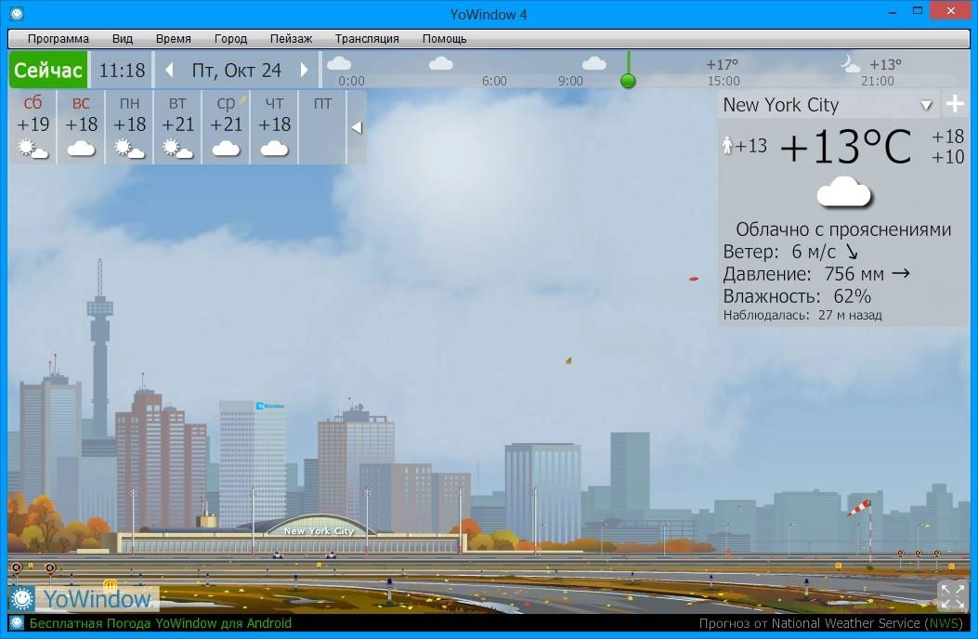Image resolution: width=978 pixels, height=639 pixels.
Task: Click the cloud icon above 6:00
Action: [441, 63]
